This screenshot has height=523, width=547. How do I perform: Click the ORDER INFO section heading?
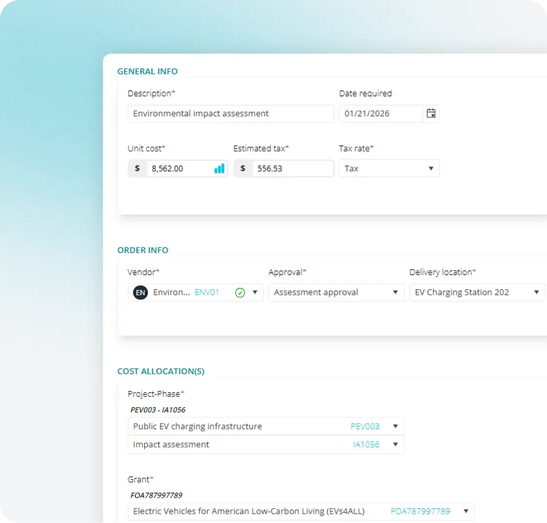tap(143, 250)
